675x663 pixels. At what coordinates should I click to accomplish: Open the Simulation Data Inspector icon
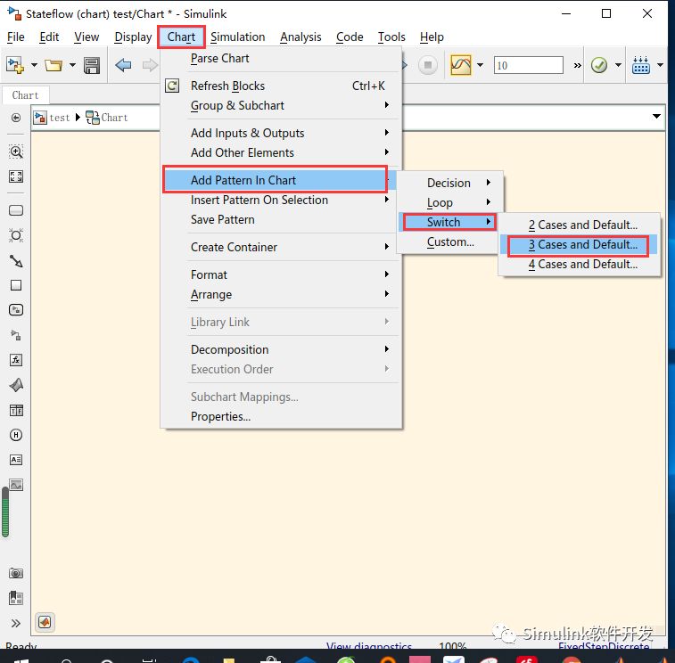tap(461, 65)
